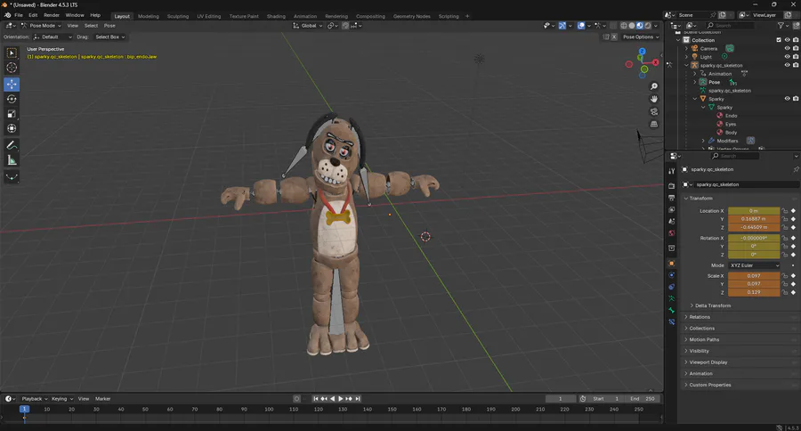Hide the Light object via eye icon

788,57
